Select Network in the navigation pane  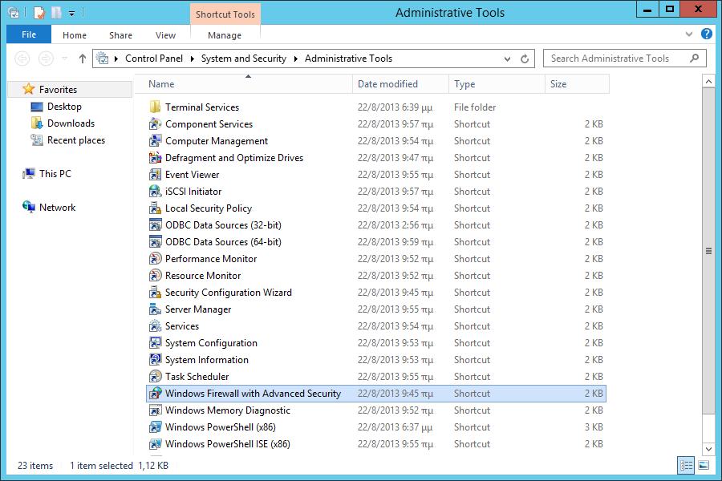[x=57, y=208]
